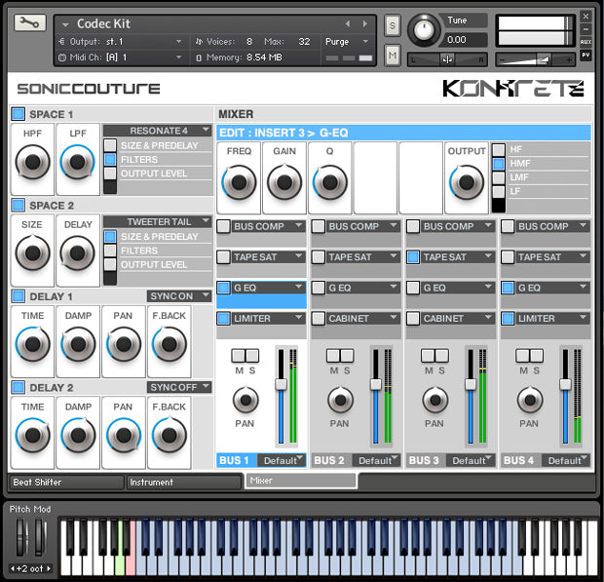Screen dimensions: 604x582
Task: Open the Delay 2 SYNC OFF dropdown
Action: [179, 387]
